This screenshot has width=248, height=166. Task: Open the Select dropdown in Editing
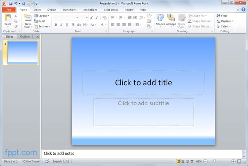[225, 26]
